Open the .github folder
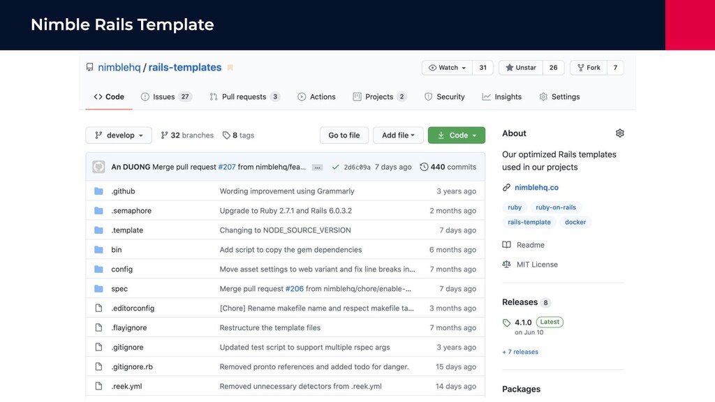Image resolution: width=715 pixels, height=402 pixels. pyautogui.click(x=123, y=191)
